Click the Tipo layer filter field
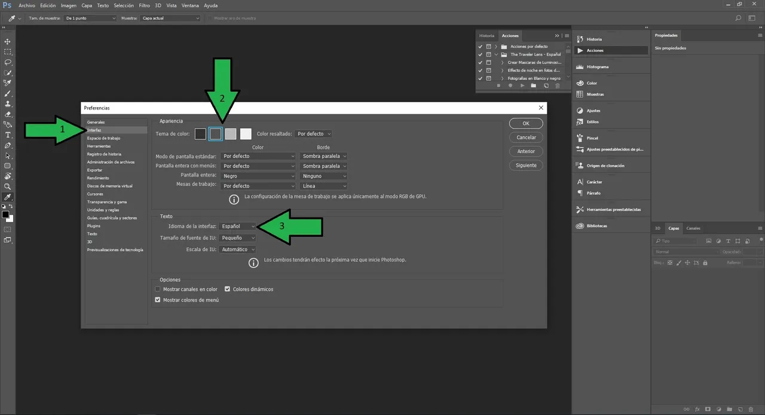 pos(675,240)
